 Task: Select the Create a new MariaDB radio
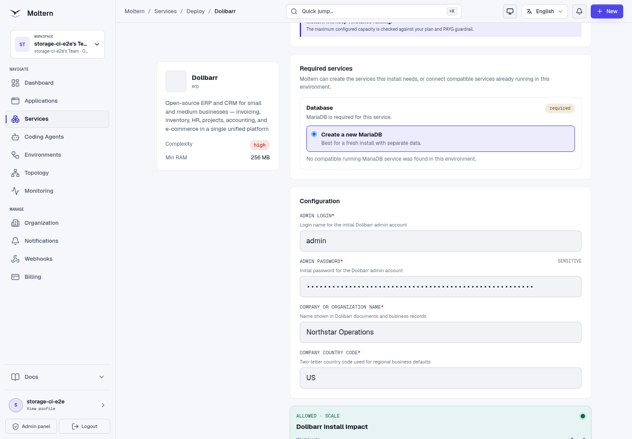pyautogui.click(x=314, y=134)
